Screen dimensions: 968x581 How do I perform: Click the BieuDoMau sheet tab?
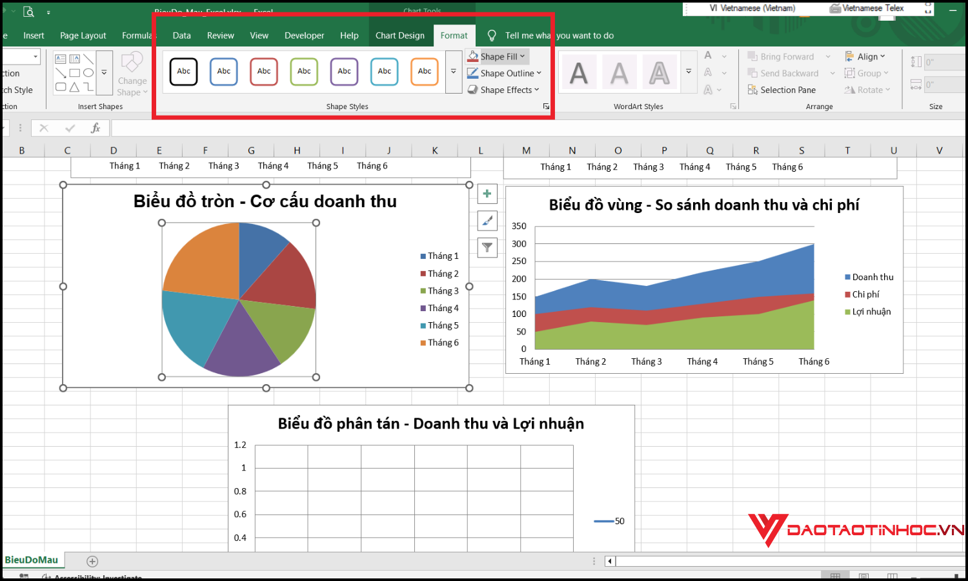32,560
